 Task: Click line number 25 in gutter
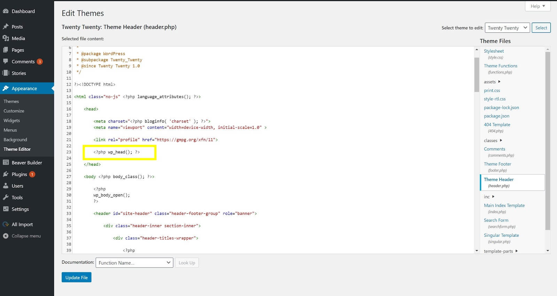[x=69, y=164]
